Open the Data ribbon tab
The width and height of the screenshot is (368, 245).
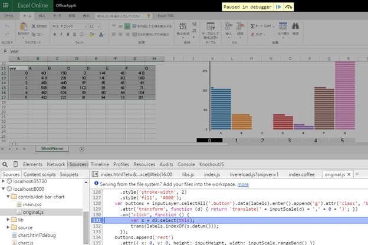coord(57,16)
